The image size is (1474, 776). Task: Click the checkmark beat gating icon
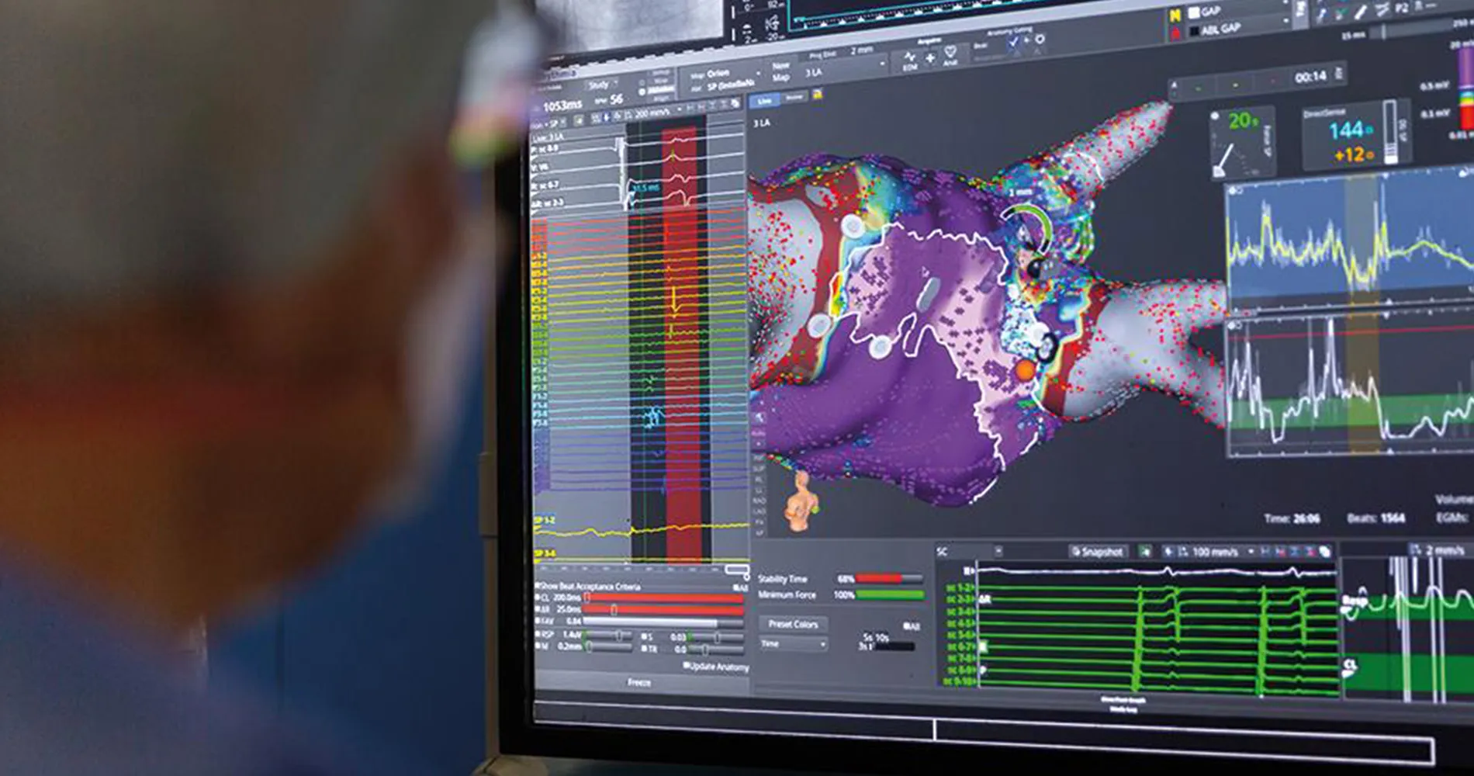tap(1013, 43)
